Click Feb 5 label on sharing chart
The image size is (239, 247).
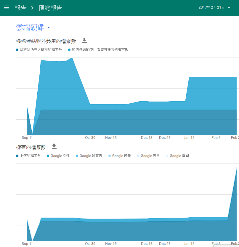tap(216, 138)
